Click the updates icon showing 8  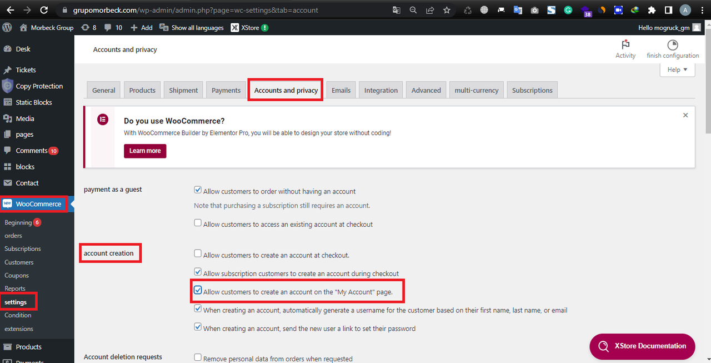pos(88,27)
